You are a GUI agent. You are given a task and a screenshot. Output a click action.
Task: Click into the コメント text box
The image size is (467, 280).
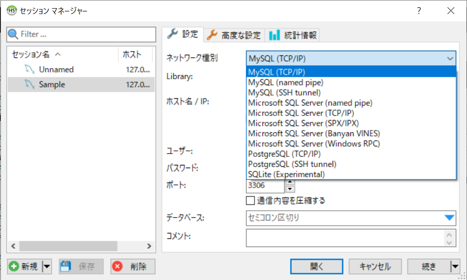point(345,238)
